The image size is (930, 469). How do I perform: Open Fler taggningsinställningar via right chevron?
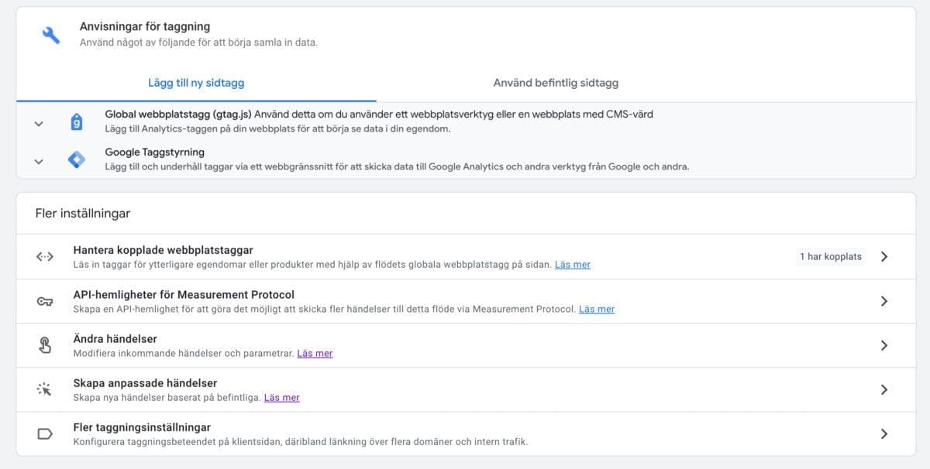point(884,433)
